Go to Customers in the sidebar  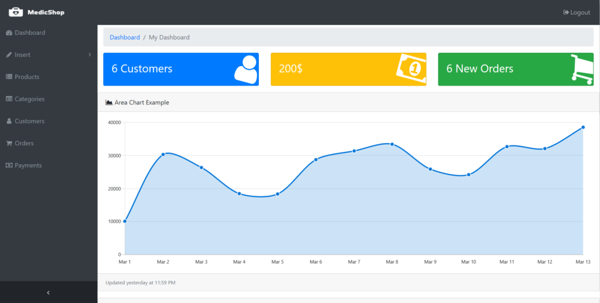click(29, 121)
